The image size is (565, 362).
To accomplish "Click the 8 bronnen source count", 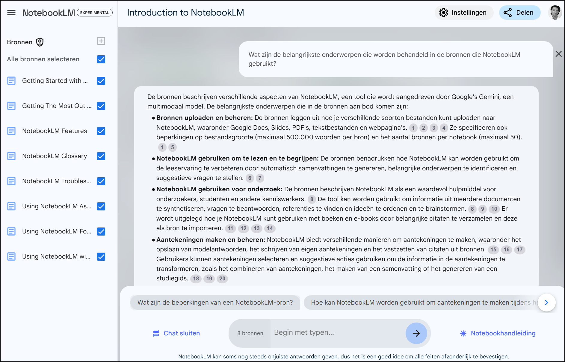I will pos(250,333).
